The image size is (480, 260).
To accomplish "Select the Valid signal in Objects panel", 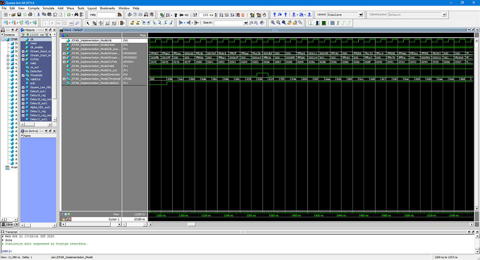I will [x=33, y=63].
